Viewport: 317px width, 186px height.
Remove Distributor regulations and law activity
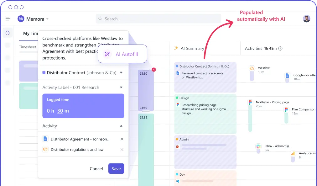(x=122, y=150)
